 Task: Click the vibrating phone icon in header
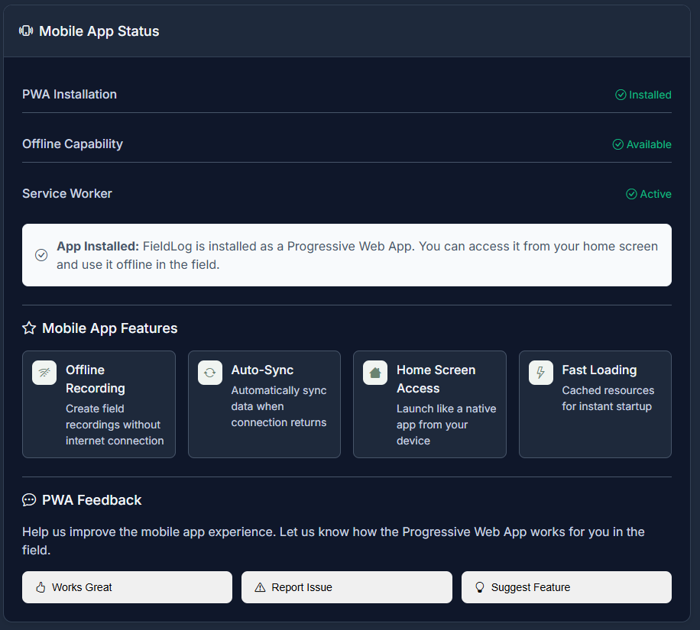[26, 31]
